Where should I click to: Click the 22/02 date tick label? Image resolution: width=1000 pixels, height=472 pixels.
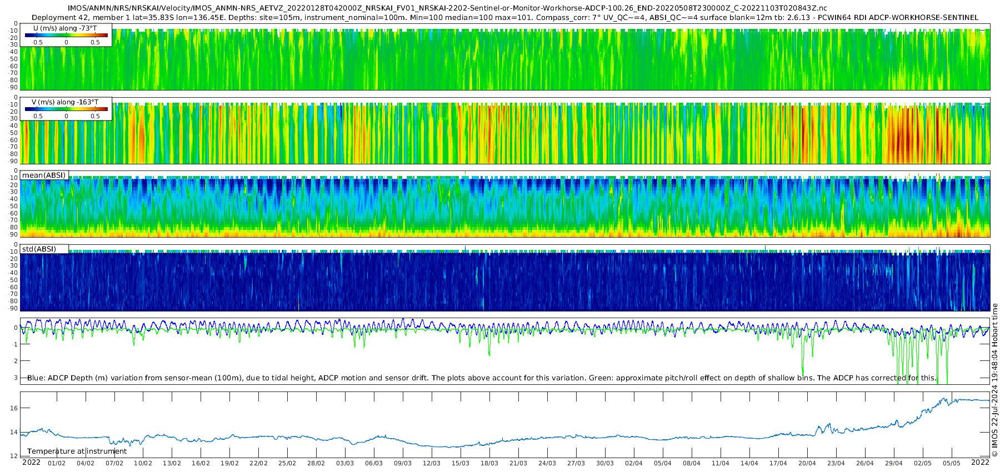tap(259, 463)
